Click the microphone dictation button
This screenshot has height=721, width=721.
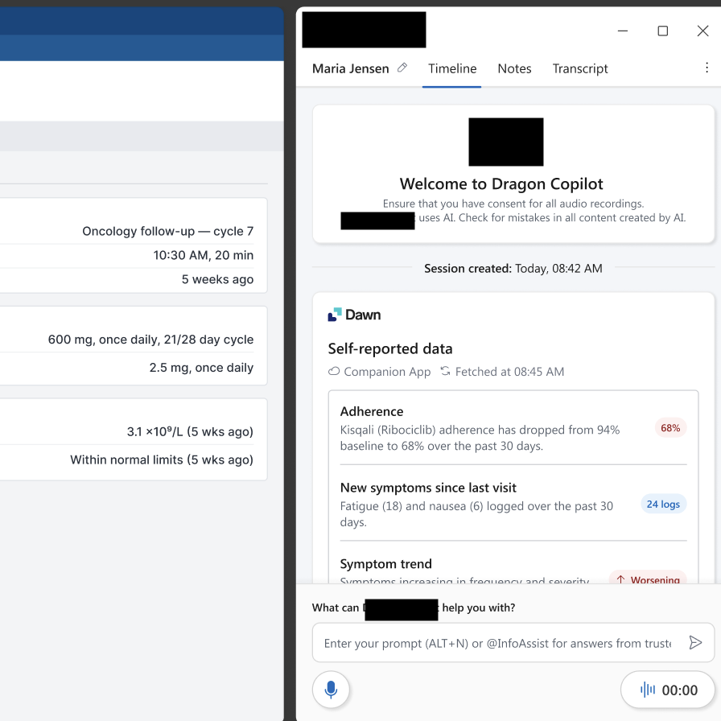point(331,690)
